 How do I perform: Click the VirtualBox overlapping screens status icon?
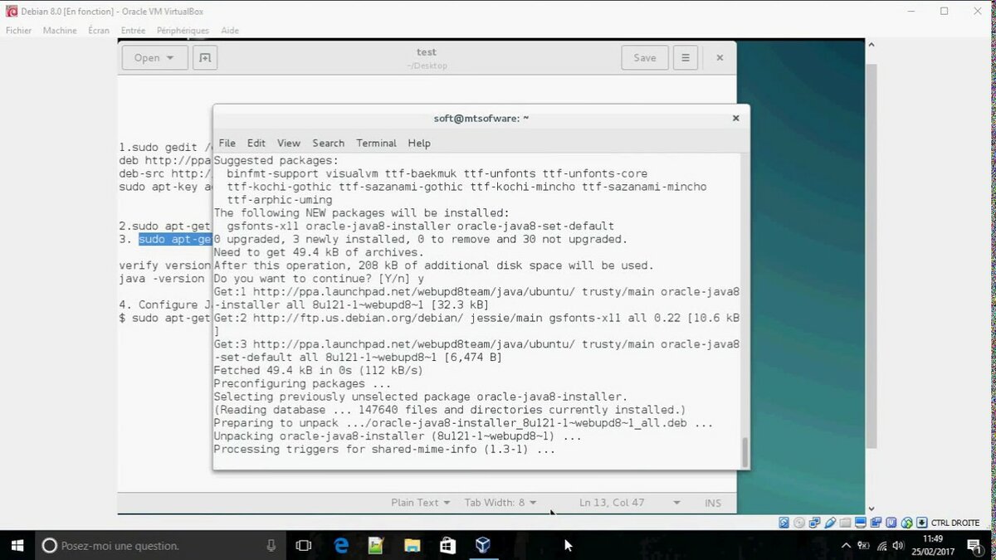click(x=876, y=523)
